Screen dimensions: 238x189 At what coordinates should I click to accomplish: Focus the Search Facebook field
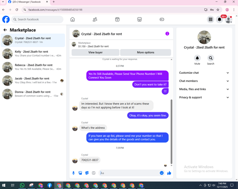(37, 20)
